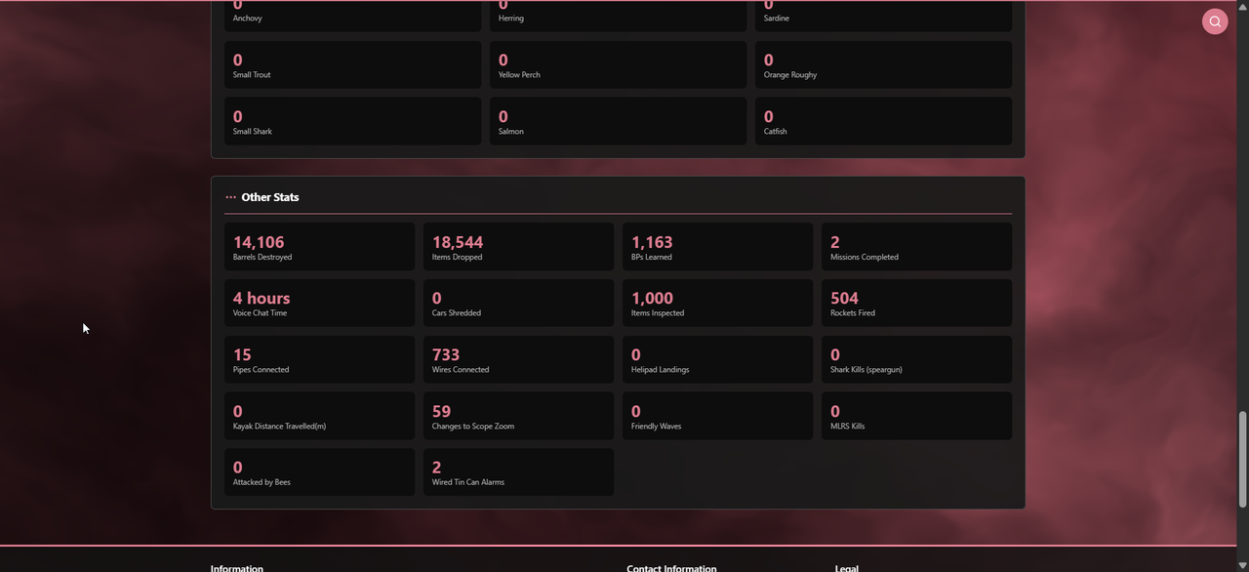Click the Missions Completed stat card

point(916,247)
